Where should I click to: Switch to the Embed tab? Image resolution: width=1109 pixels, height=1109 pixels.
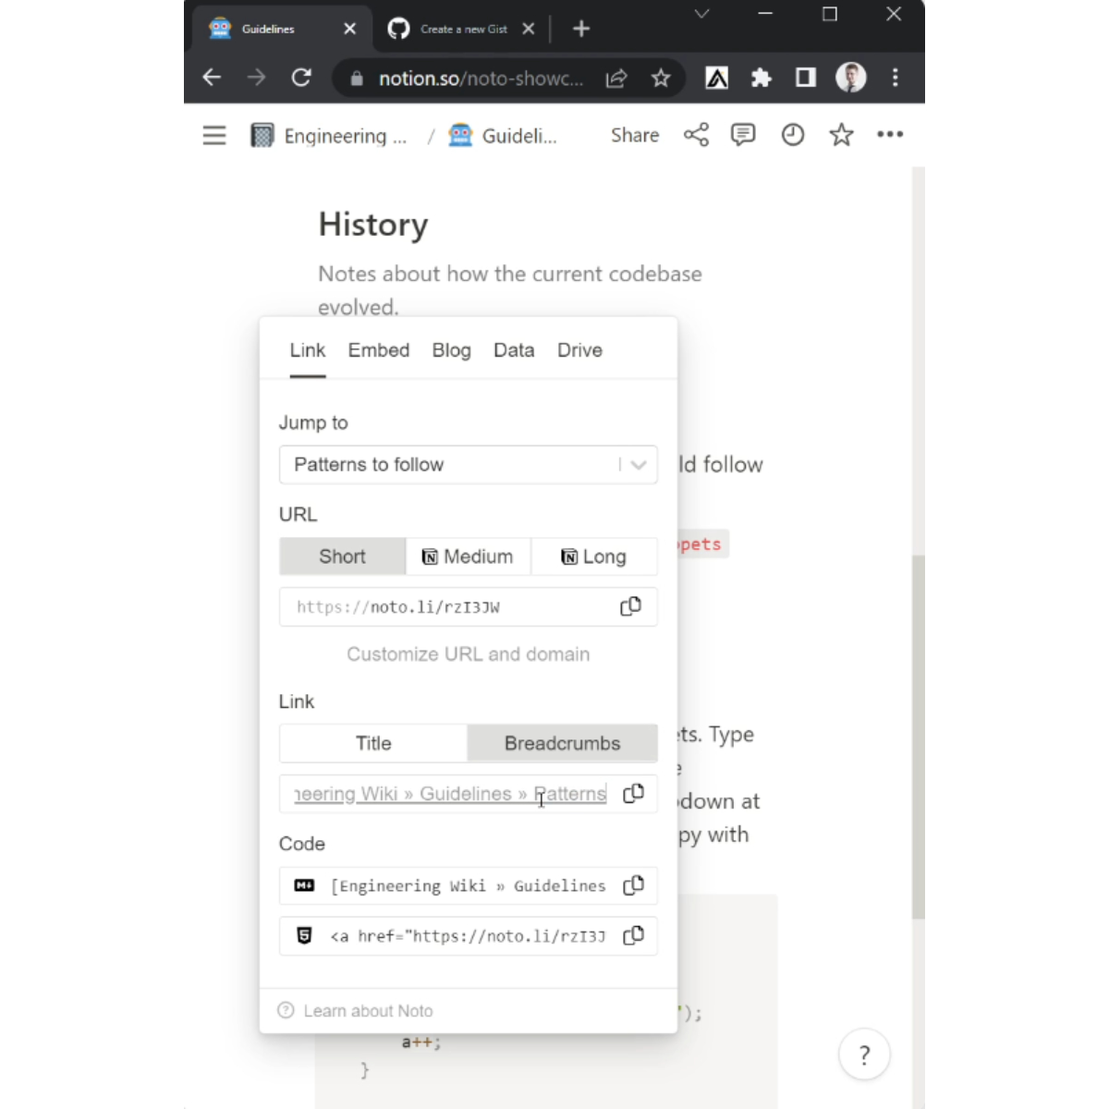tap(379, 350)
